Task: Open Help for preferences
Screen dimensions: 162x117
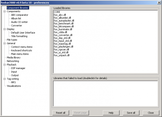Action: point(111,113)
